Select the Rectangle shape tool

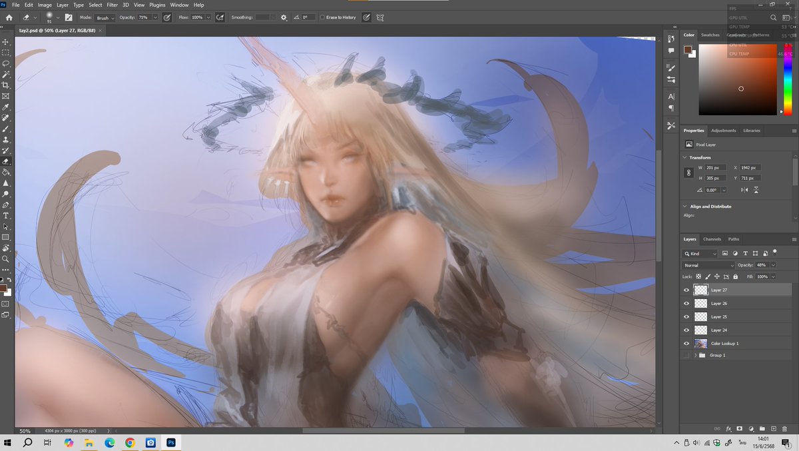click(6, 237)
